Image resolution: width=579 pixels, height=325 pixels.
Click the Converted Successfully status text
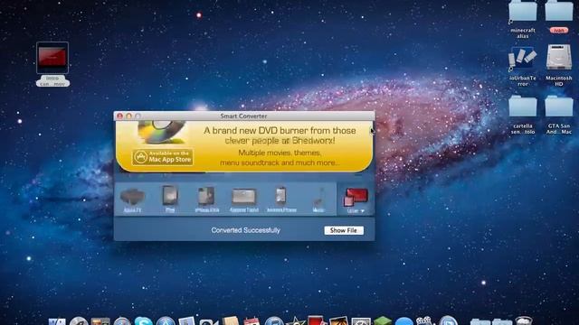(245, 230)
